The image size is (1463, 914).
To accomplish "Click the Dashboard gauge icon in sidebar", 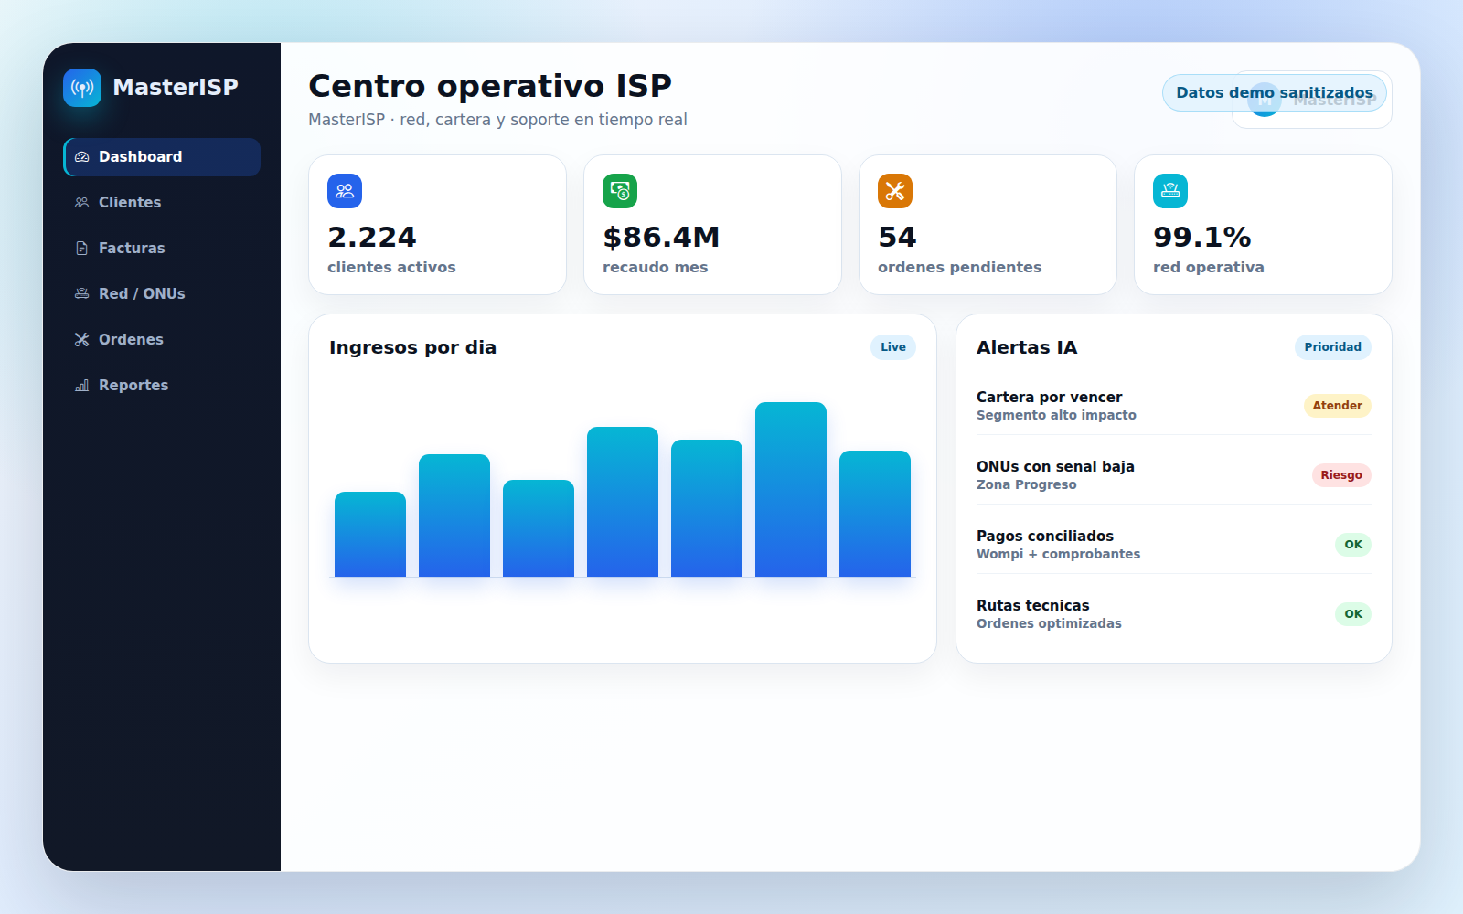I will tap(81, 157).
